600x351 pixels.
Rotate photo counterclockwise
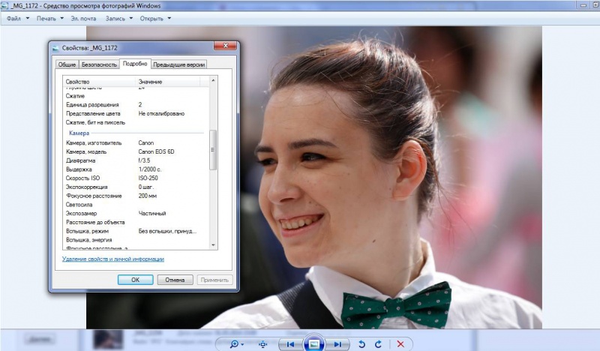click(361, 344)
